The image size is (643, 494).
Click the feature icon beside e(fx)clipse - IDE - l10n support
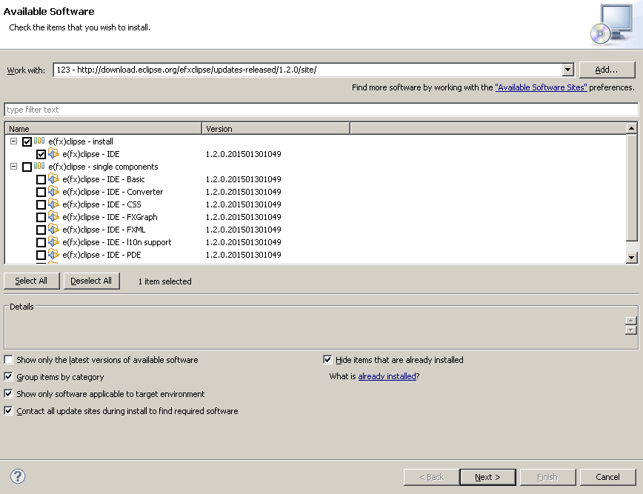(54, 242)
